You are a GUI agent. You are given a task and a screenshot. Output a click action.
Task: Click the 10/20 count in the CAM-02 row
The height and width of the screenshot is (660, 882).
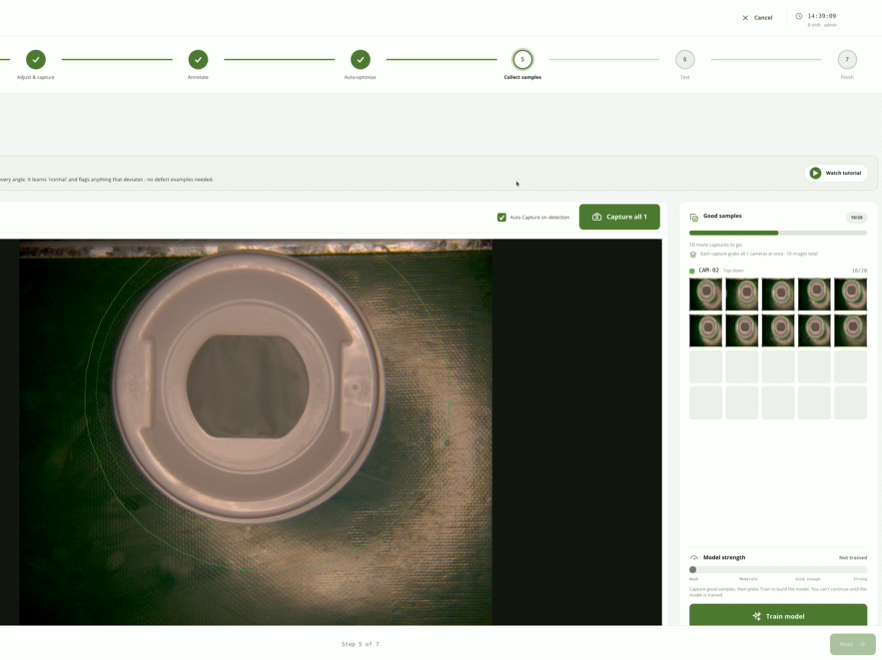[x=859, y=271]
